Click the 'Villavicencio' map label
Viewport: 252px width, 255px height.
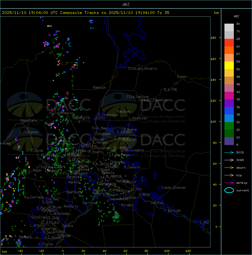click(61, 113)
